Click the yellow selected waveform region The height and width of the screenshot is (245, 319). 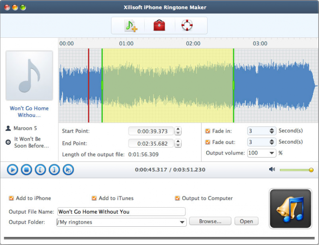click(x=168, y=85)
